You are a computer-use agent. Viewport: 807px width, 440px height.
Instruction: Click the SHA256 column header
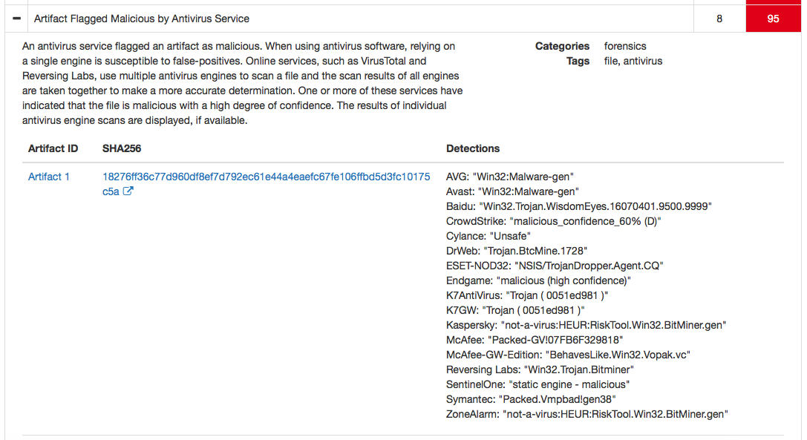123,148
